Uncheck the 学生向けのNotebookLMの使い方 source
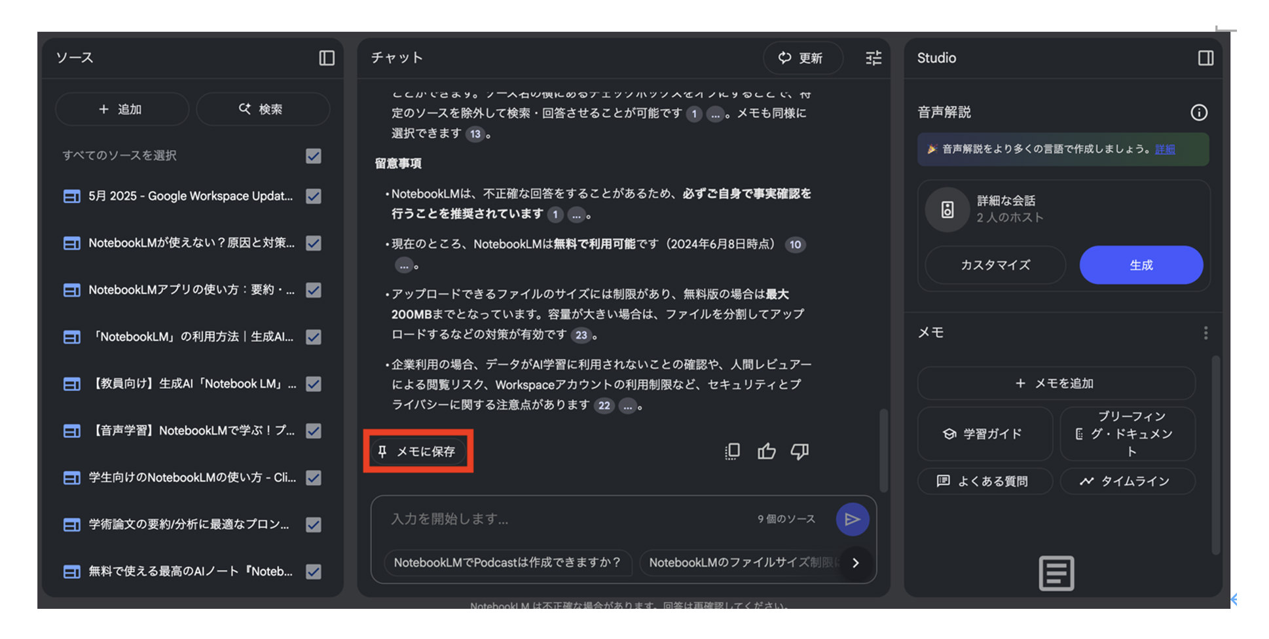1269x639 pixels. pyautogui.click(x=313, y=477)
